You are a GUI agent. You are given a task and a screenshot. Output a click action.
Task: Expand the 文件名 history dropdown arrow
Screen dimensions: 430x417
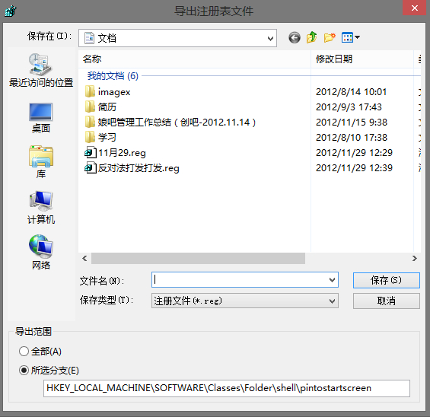[x=332, y=280]
